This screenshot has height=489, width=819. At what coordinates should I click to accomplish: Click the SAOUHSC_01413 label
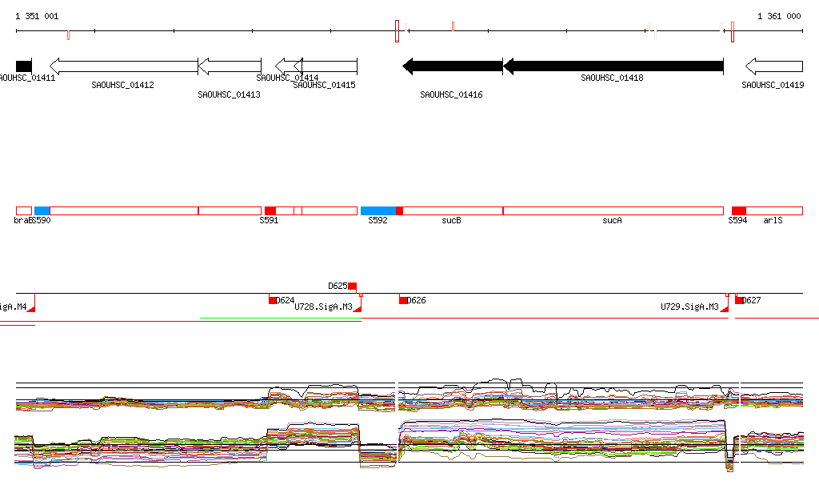pos(229,94)
